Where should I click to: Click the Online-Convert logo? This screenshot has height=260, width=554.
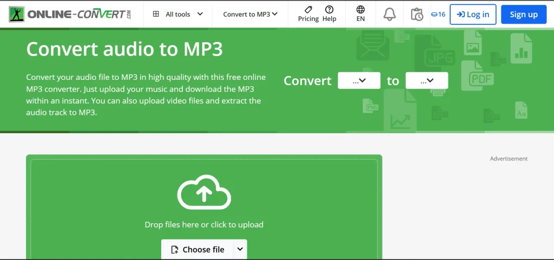pos(70,14)
